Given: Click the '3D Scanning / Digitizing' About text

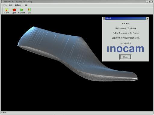Looking at the screenshot, I should 125,28.
